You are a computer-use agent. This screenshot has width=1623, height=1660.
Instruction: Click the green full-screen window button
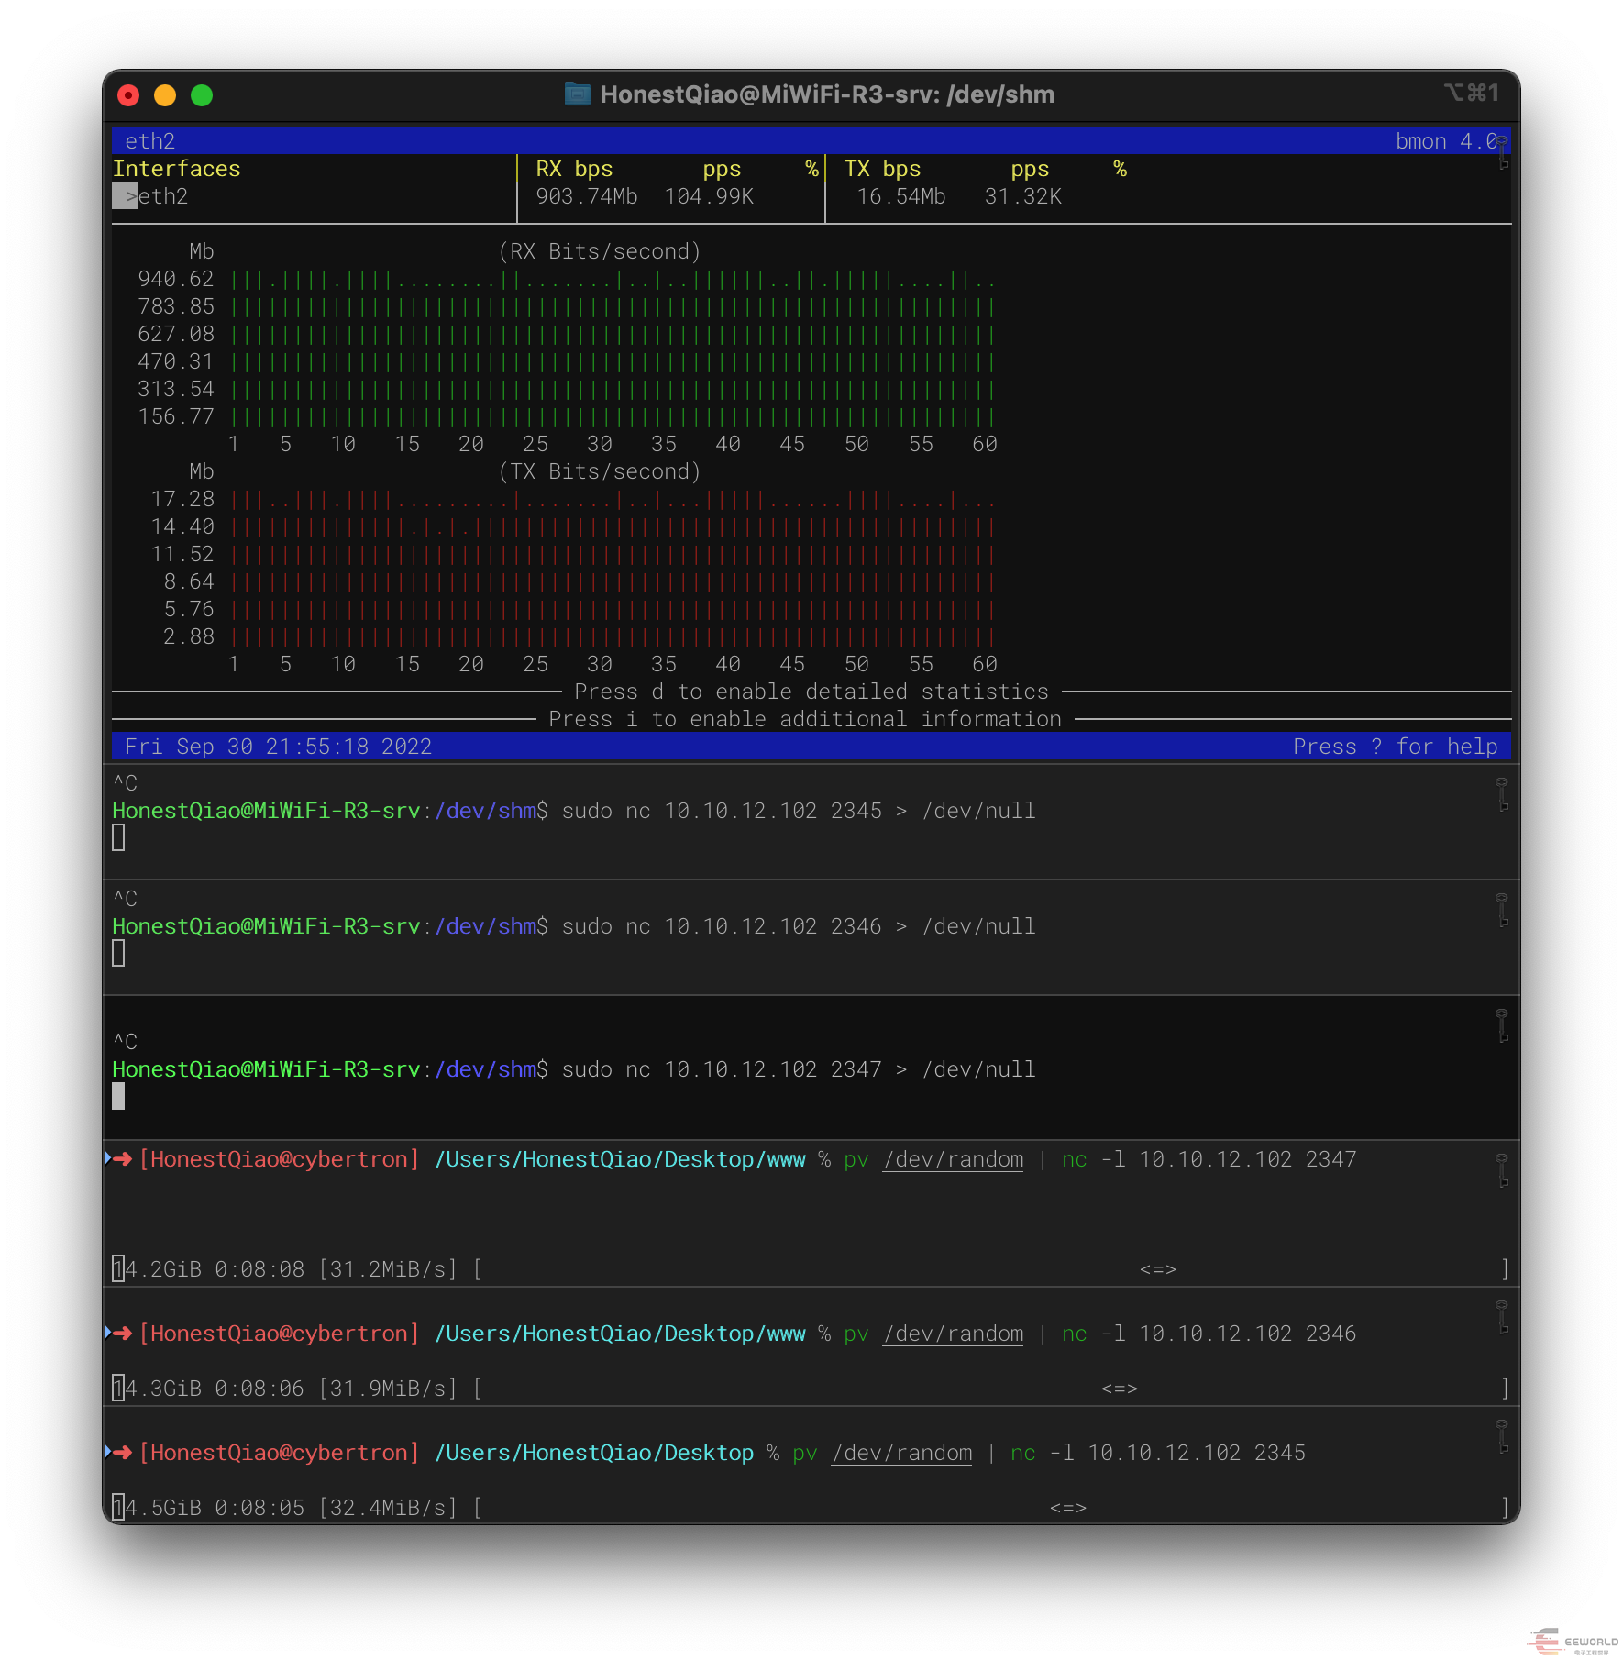(x=202, y=95)
